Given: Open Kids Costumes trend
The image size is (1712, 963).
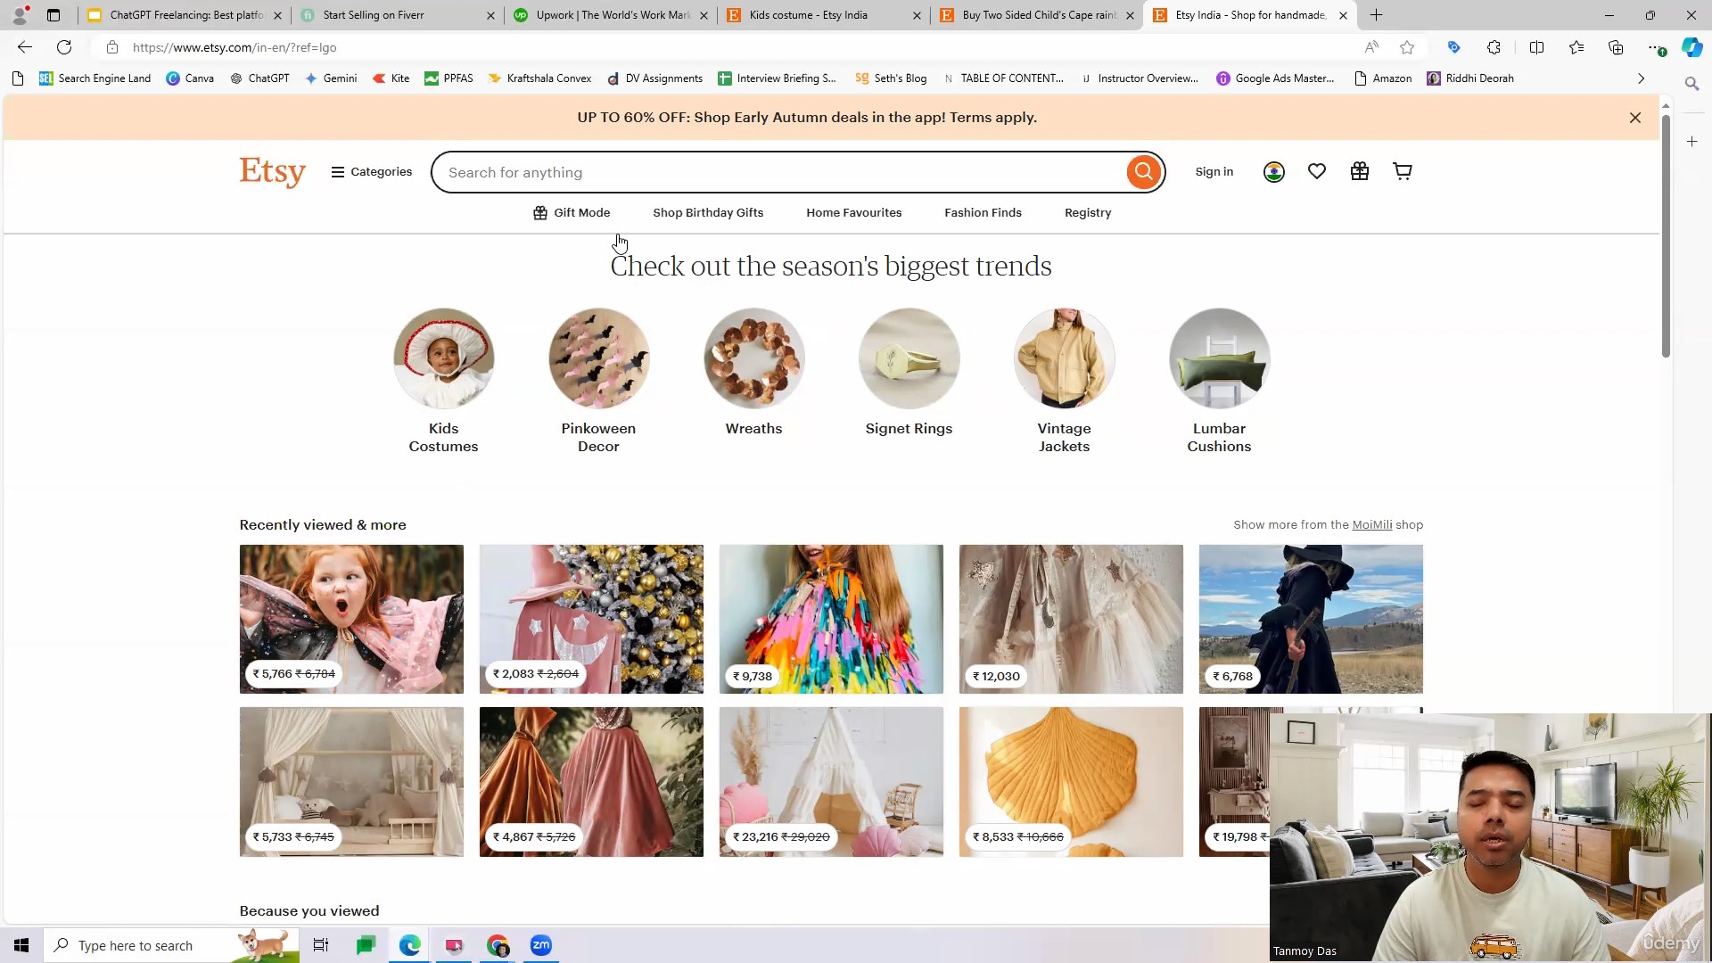Looking at the screenshot, I should pos(443,381).
